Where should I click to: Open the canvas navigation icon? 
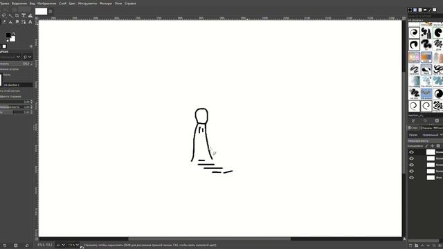coord(404,239)
